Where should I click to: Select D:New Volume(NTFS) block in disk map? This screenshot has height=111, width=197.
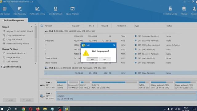pyautogui.click(x=162, y=85)
